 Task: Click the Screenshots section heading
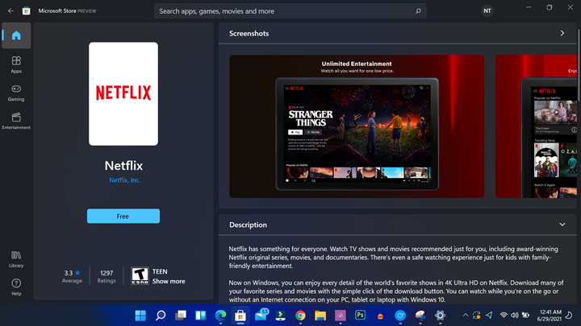click(x=249, y=33)
